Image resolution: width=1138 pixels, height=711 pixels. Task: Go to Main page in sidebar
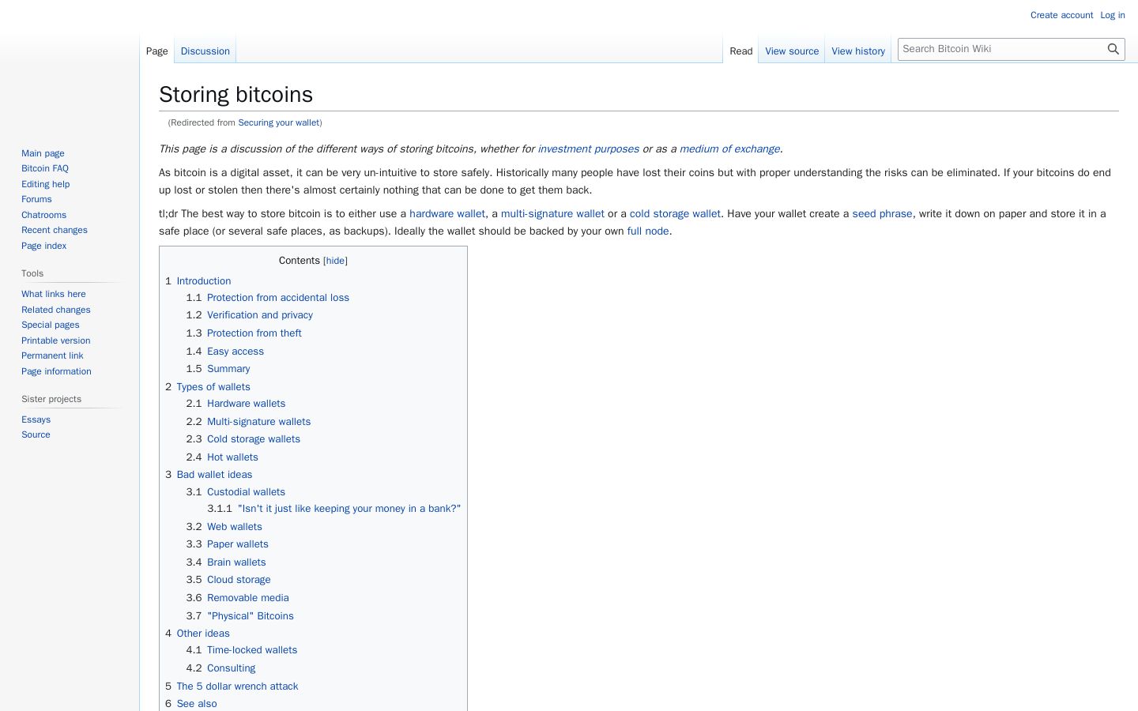pyautogui.click(x=43, y=153)
